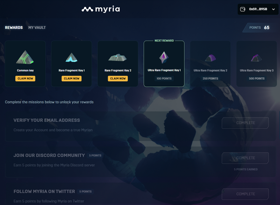Click the Join Our Discord Community heading
This screenshot has width=280, height=205.
tap(49, 156)
